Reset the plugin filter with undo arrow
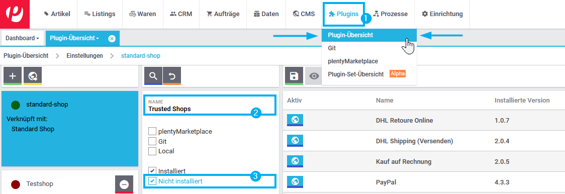Screen dimensions: 565x194 click(172, 76)
